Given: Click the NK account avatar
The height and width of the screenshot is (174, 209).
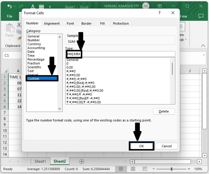Looking at the screenshot, I should [146, 6].
